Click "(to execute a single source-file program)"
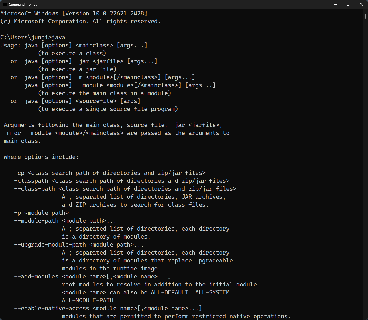The height and width of the screenshot is (320, 368). coord(108,109)
